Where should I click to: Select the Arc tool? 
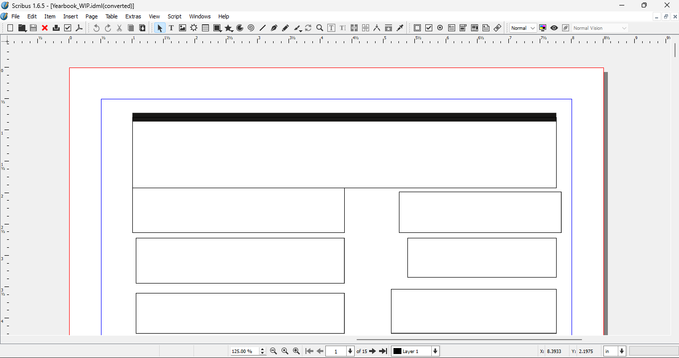[240, 28]
